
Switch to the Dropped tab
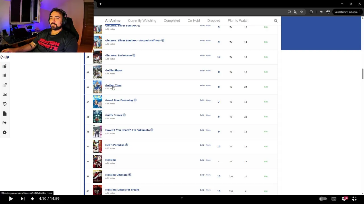pos(214,21)
